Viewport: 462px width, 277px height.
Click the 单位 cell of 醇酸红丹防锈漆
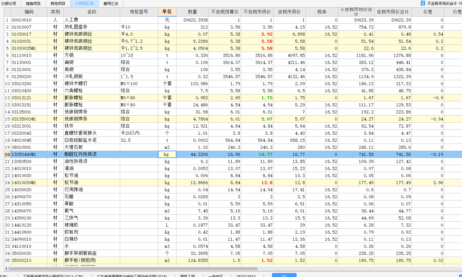click(167, 154)
